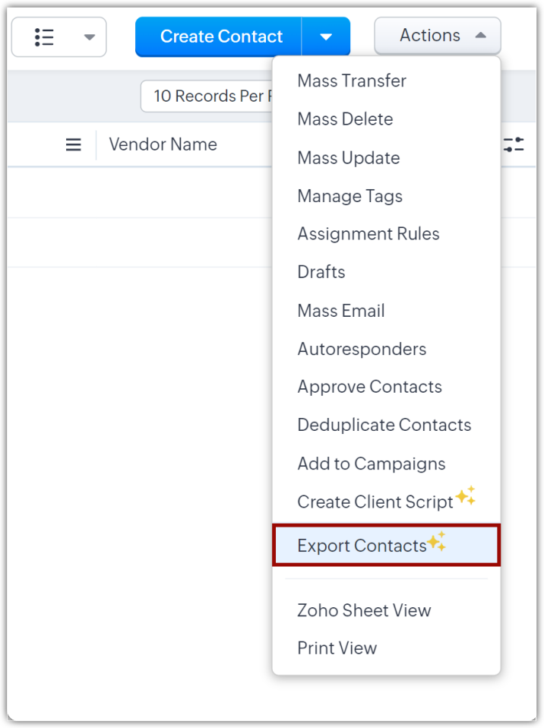This screenshot has width=544, height=728.
Task: Click the list view icon
Action: [x=44, y=37]
